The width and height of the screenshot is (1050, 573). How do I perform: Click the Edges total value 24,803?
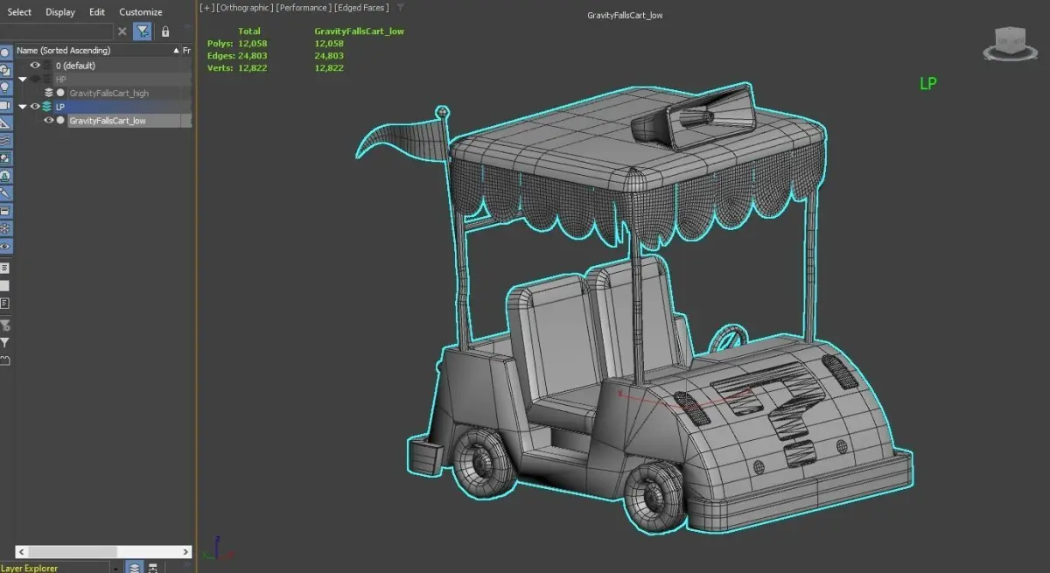coord(253,56)
